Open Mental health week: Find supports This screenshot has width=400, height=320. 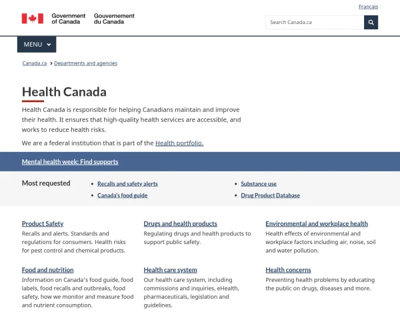(70, 162)
